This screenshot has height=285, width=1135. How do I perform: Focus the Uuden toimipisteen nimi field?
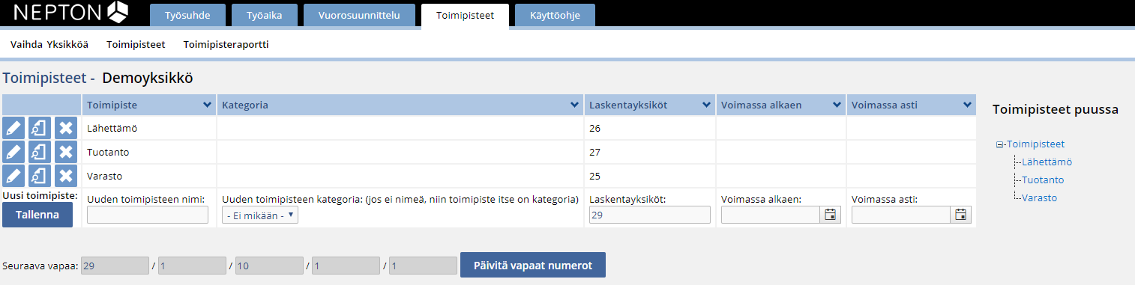tap(148, 215)
